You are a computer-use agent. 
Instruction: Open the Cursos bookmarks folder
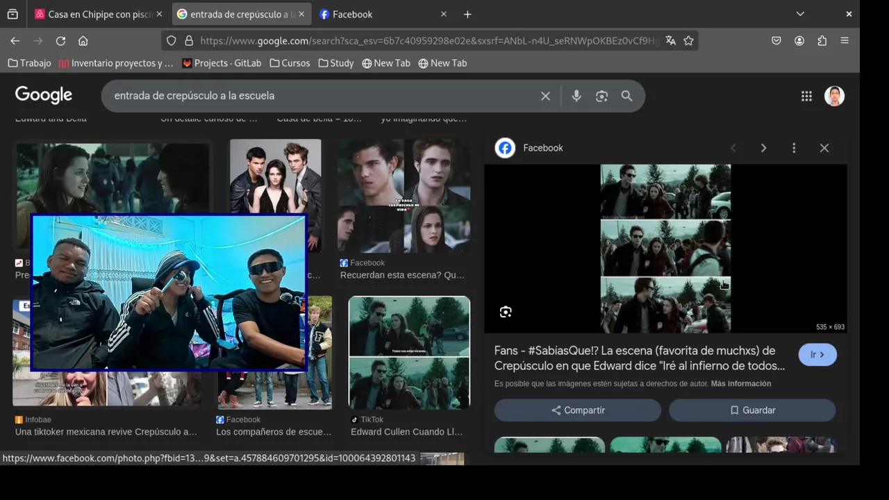290,63
